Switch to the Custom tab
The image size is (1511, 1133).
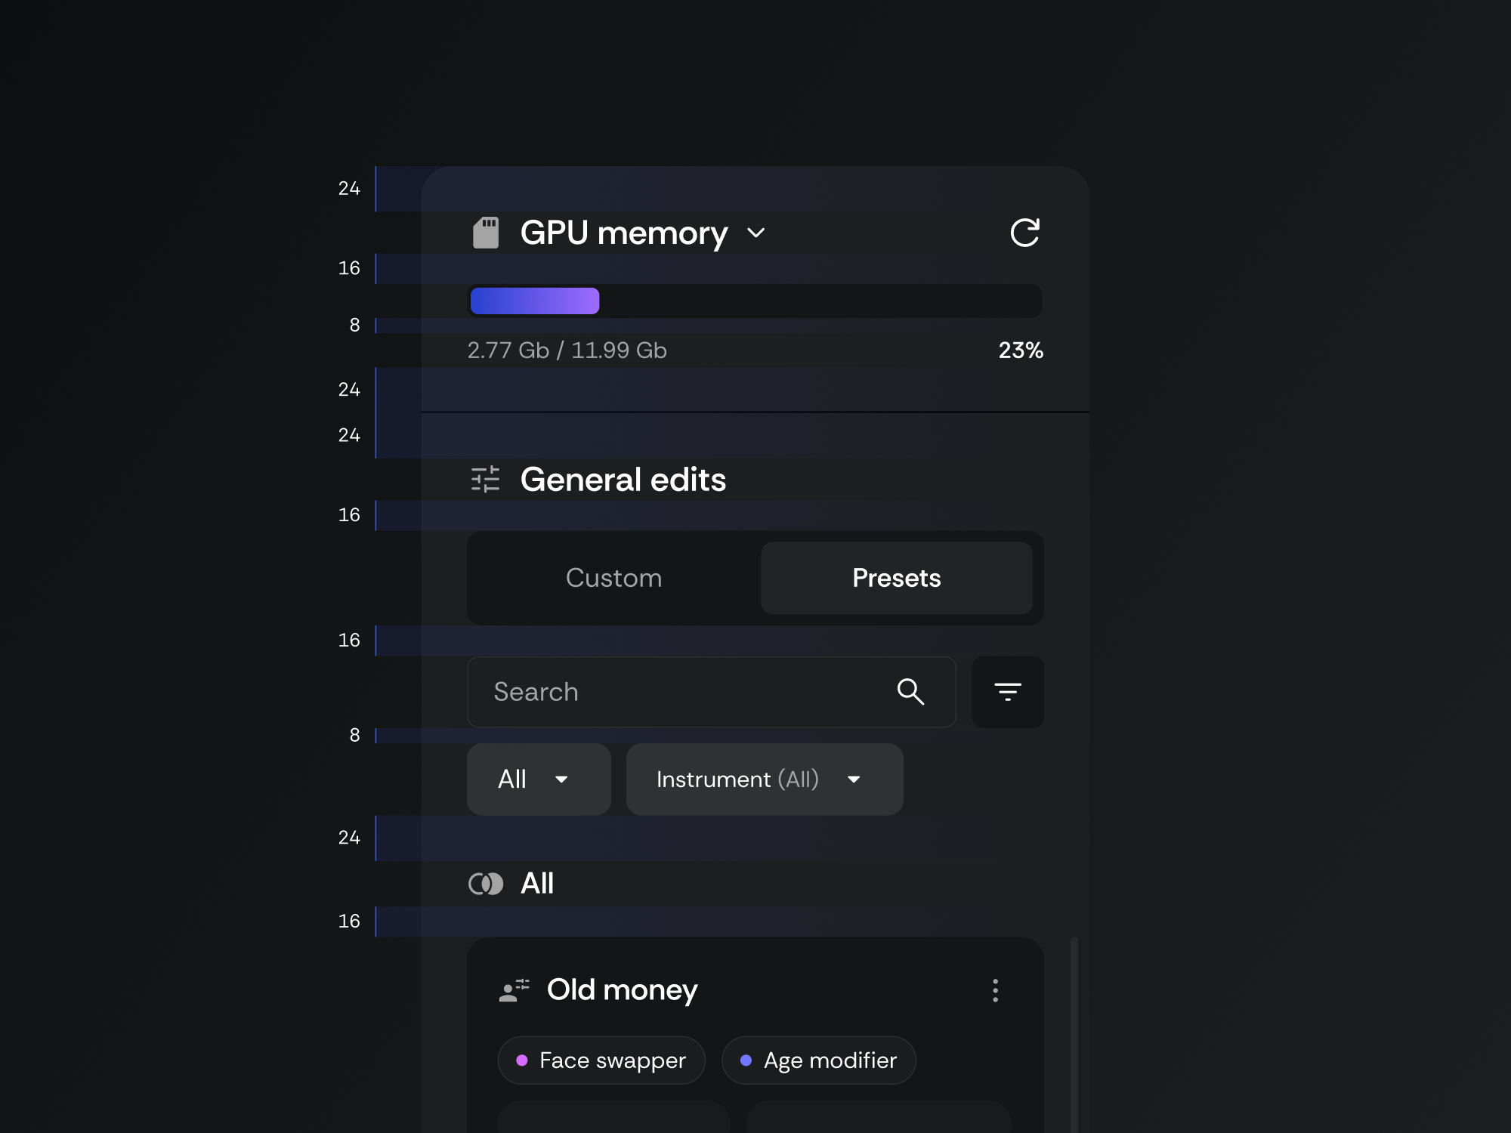[x=613, y=578]
